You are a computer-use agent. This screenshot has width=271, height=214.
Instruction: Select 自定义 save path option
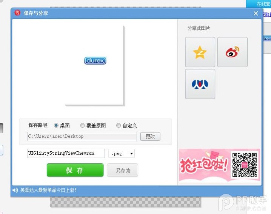(x=119, y=125)
